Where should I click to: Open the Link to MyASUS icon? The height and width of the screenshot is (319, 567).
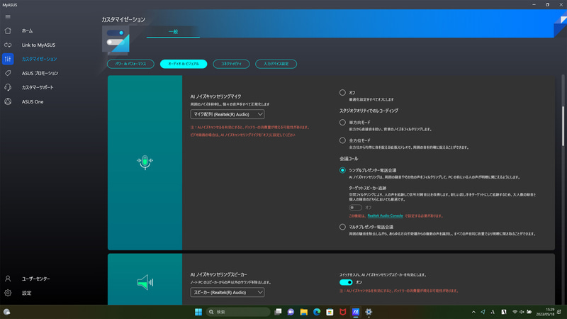[8, 45]
